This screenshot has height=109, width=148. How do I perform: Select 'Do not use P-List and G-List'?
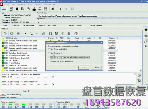(60, 61)
